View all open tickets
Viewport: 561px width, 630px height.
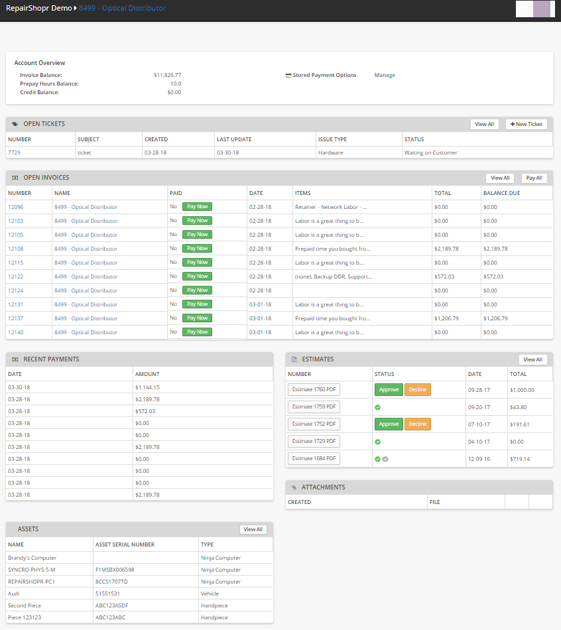pos(485,124)
